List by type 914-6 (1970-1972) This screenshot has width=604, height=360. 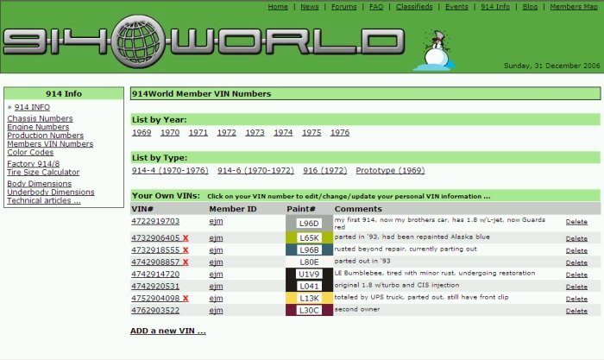tap(255, 170)
